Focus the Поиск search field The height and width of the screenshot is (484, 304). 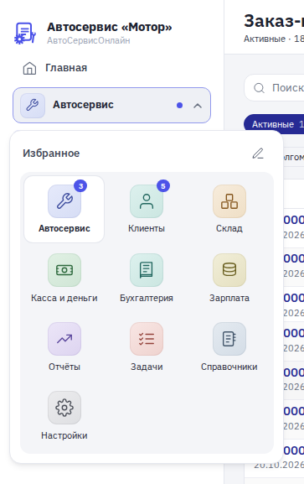pos(274,88)
